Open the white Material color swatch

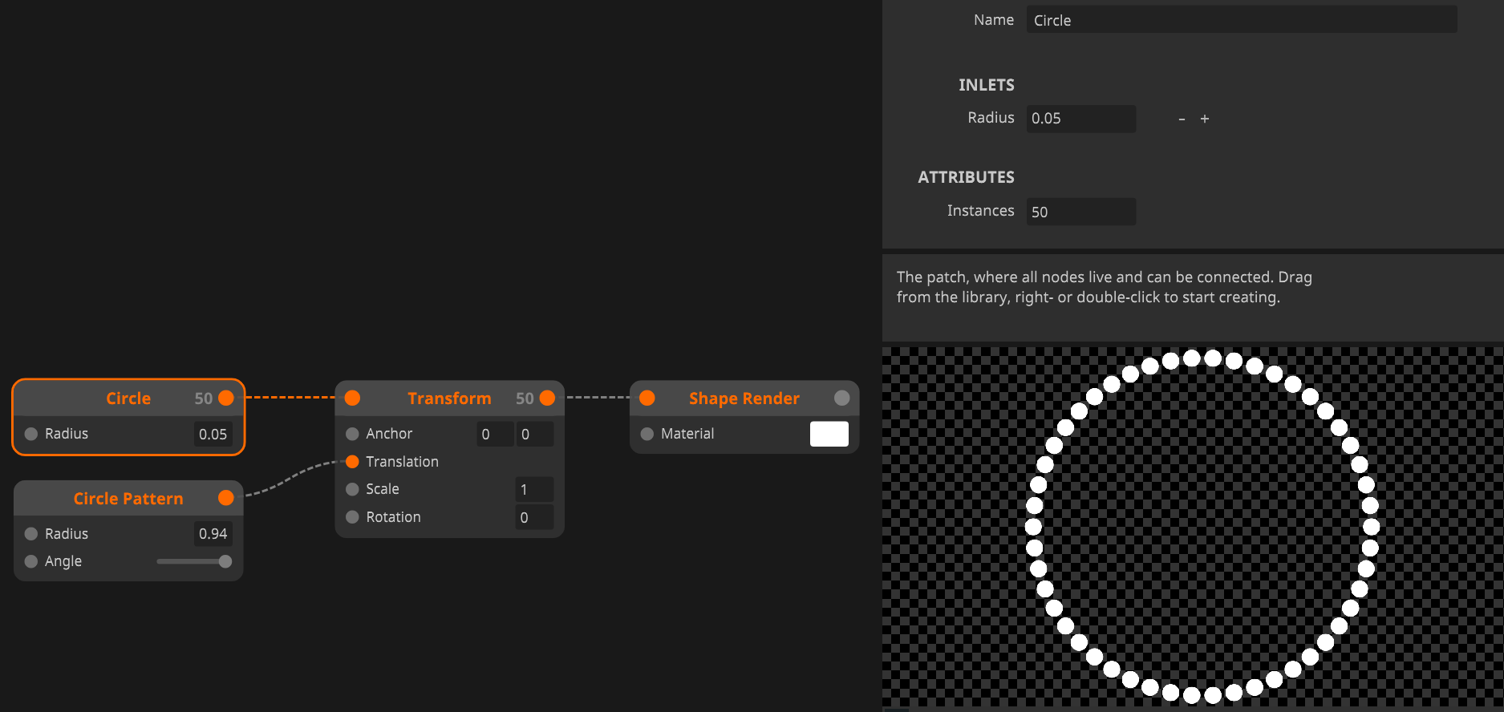(829, 434)
